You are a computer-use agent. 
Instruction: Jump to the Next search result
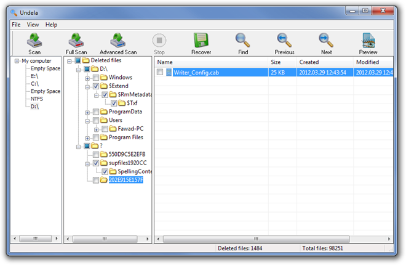click(326, 44)
